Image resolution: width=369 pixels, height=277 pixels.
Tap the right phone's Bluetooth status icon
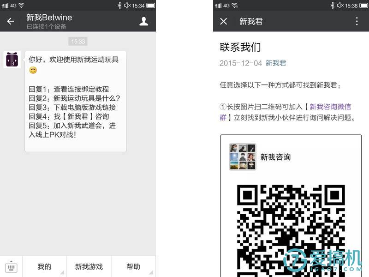tap(332, 5)
